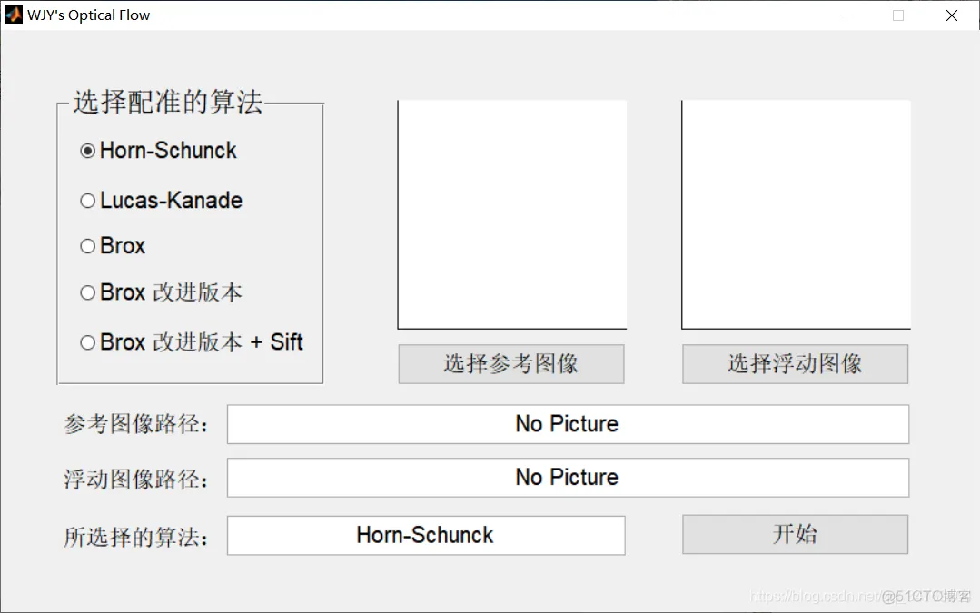Screen dimensions: 980x613
Task: Click the 所选择的算法 field showing Horn-Schunck
Action: [x=425, y=535]
